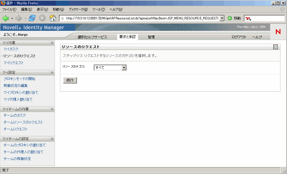Open the address bar URL history dropdown

222,18
